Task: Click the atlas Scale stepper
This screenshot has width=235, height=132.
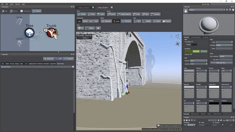Action: [x=232, y=42]
